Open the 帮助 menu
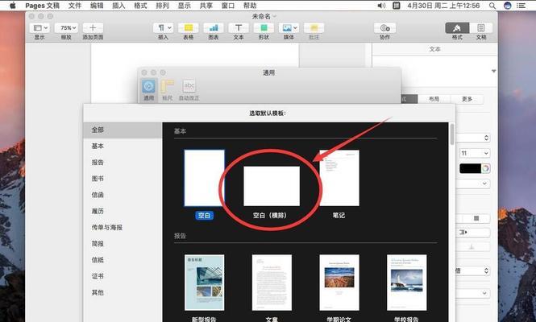This screenshot has width=536, height=322. (250, 6)
